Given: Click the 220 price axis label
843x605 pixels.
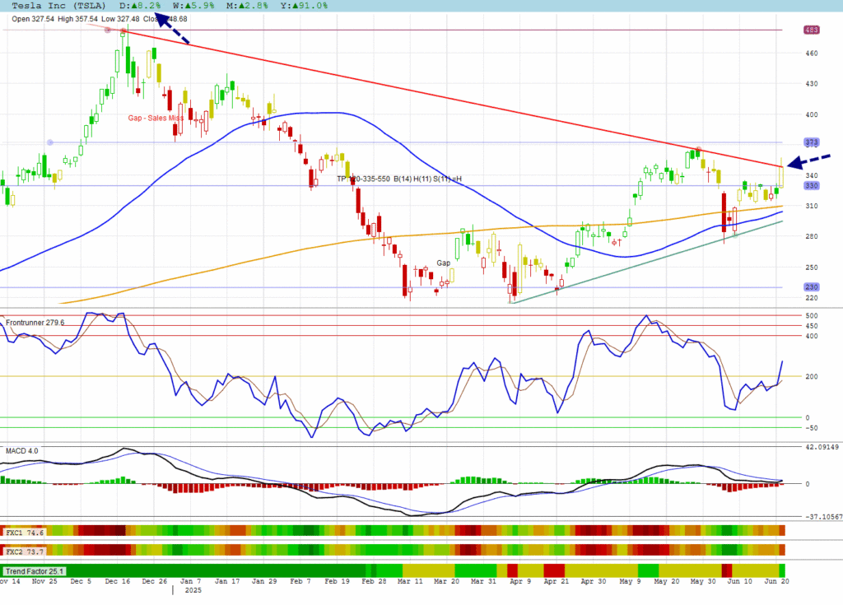Looking at the screenshot, I should tap(812, 298).
